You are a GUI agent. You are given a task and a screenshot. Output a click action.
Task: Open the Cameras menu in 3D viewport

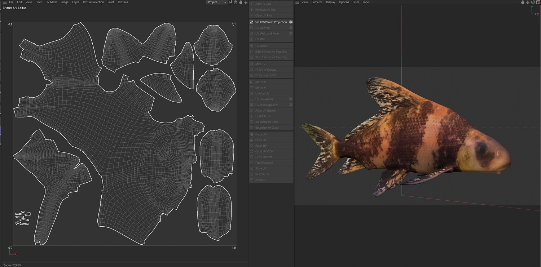click(317, 2)
